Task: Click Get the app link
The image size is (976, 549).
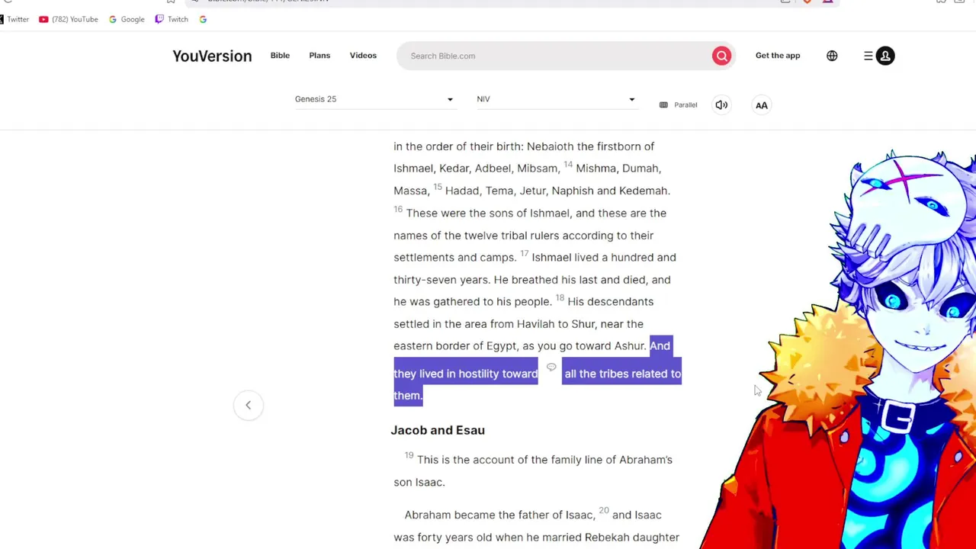Action: (778, 56)
